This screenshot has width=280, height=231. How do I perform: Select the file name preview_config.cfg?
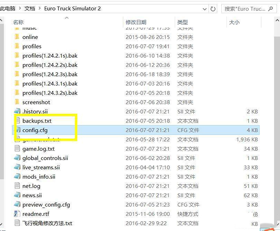tap(46, 204)
